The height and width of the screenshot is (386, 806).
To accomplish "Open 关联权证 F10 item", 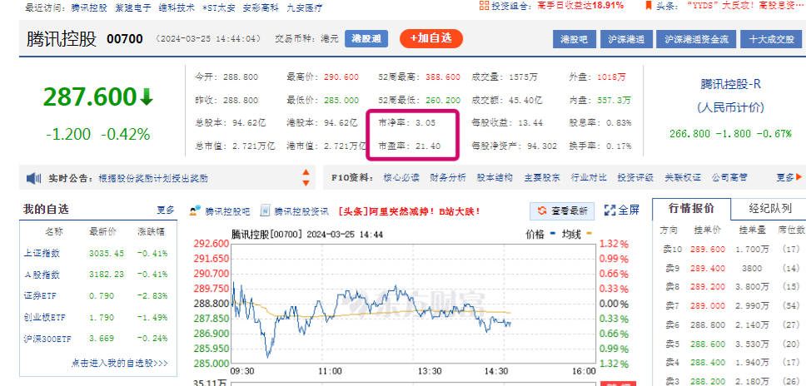I will coord(683,177).
